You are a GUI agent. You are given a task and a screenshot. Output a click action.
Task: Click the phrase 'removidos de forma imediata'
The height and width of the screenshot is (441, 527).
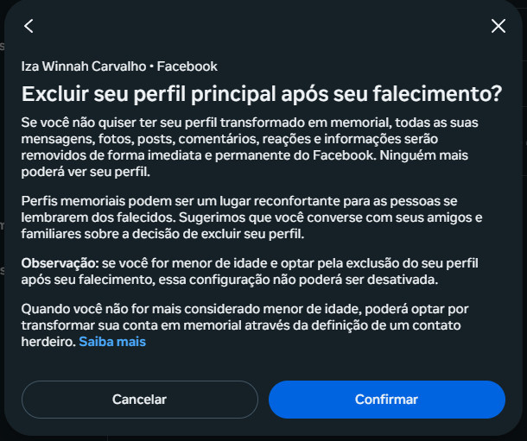97,156
